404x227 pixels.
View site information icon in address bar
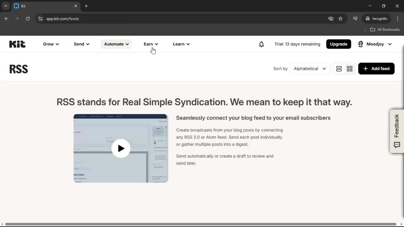tap(40, 19)
